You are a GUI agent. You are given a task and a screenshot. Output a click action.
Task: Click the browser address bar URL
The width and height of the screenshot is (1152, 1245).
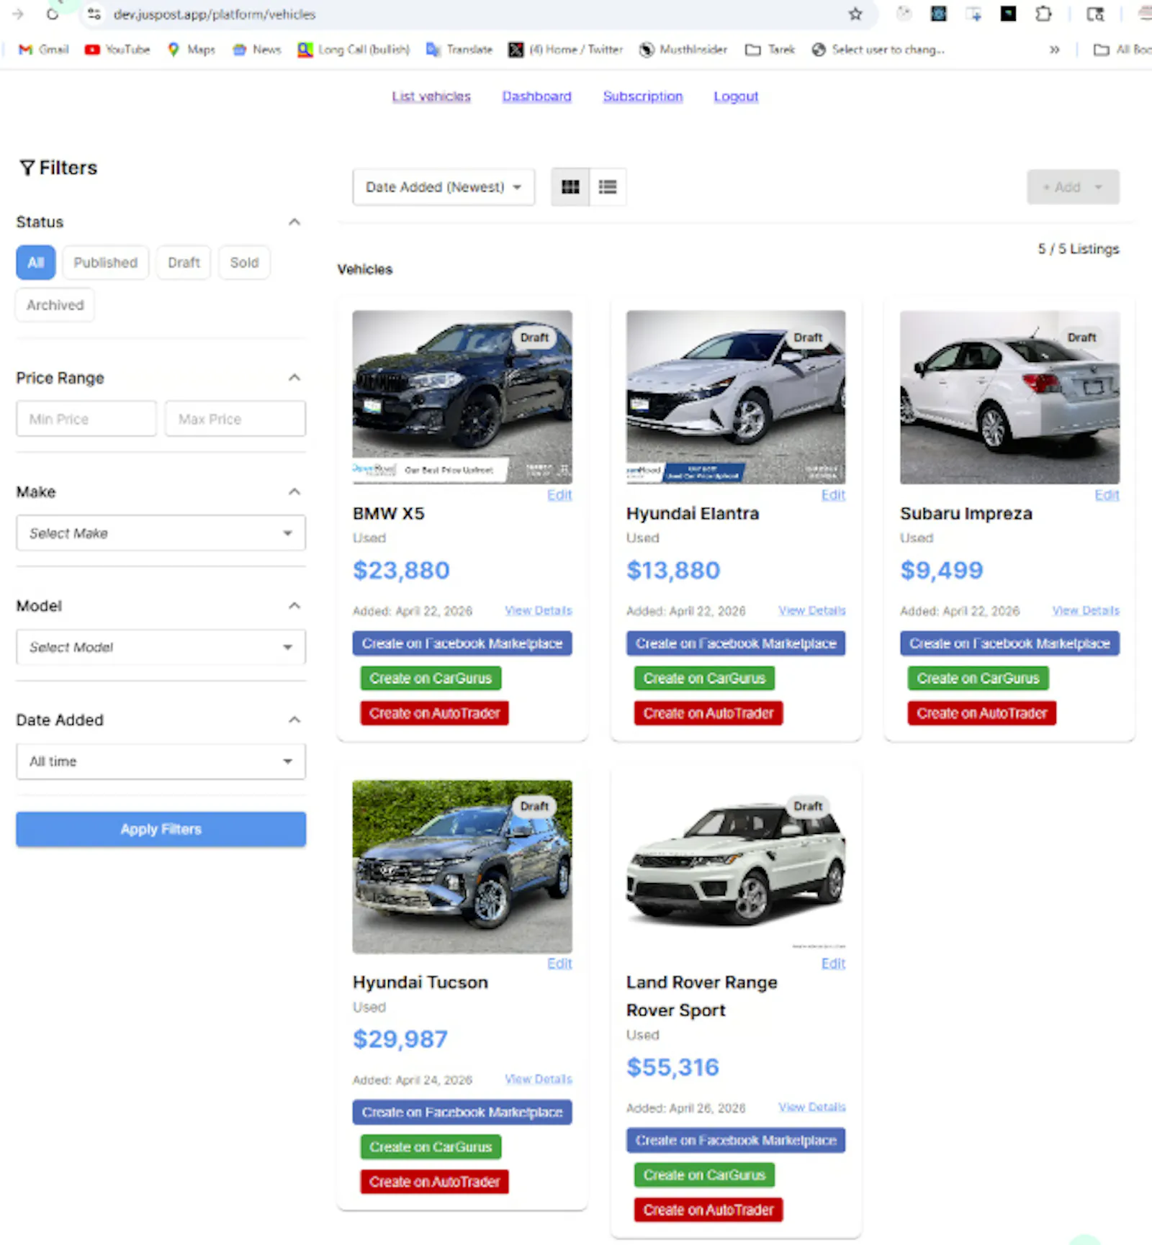pos(215,14)
